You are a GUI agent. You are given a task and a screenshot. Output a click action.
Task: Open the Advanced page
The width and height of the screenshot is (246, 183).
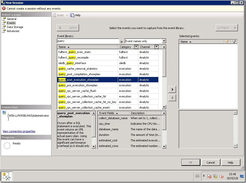[x=13, y=31]
